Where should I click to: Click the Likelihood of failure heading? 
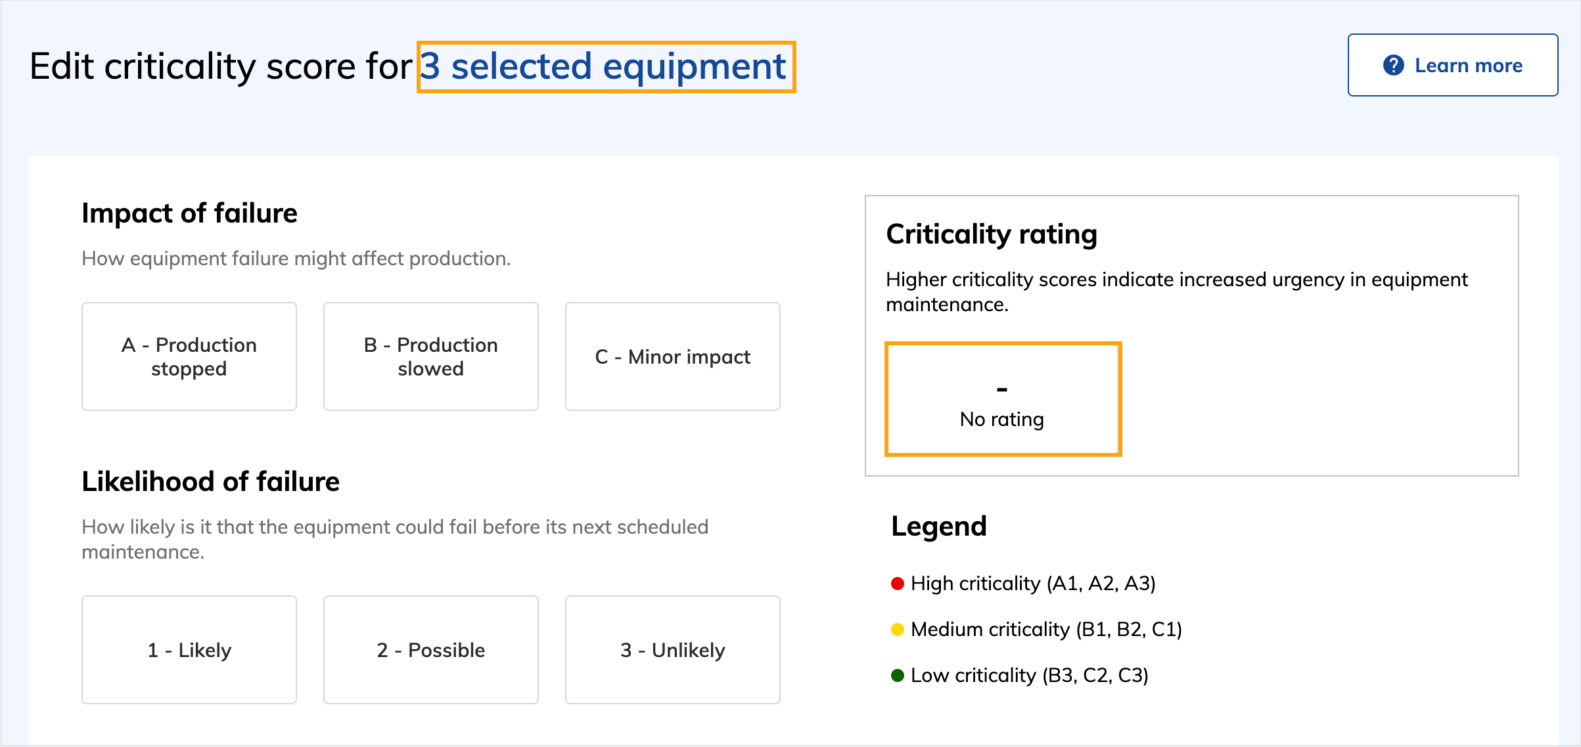210,482
